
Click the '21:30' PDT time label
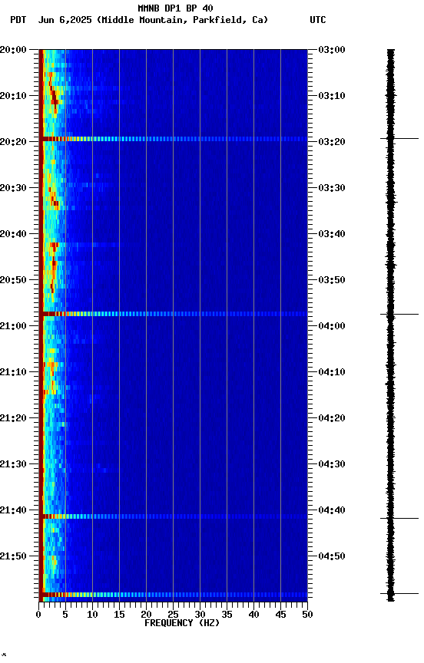pos(13,465)
